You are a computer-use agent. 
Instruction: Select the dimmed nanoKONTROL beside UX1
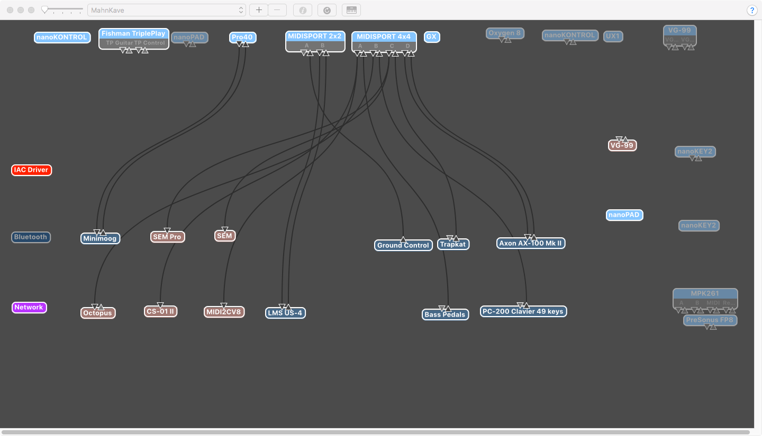[570, 35]
